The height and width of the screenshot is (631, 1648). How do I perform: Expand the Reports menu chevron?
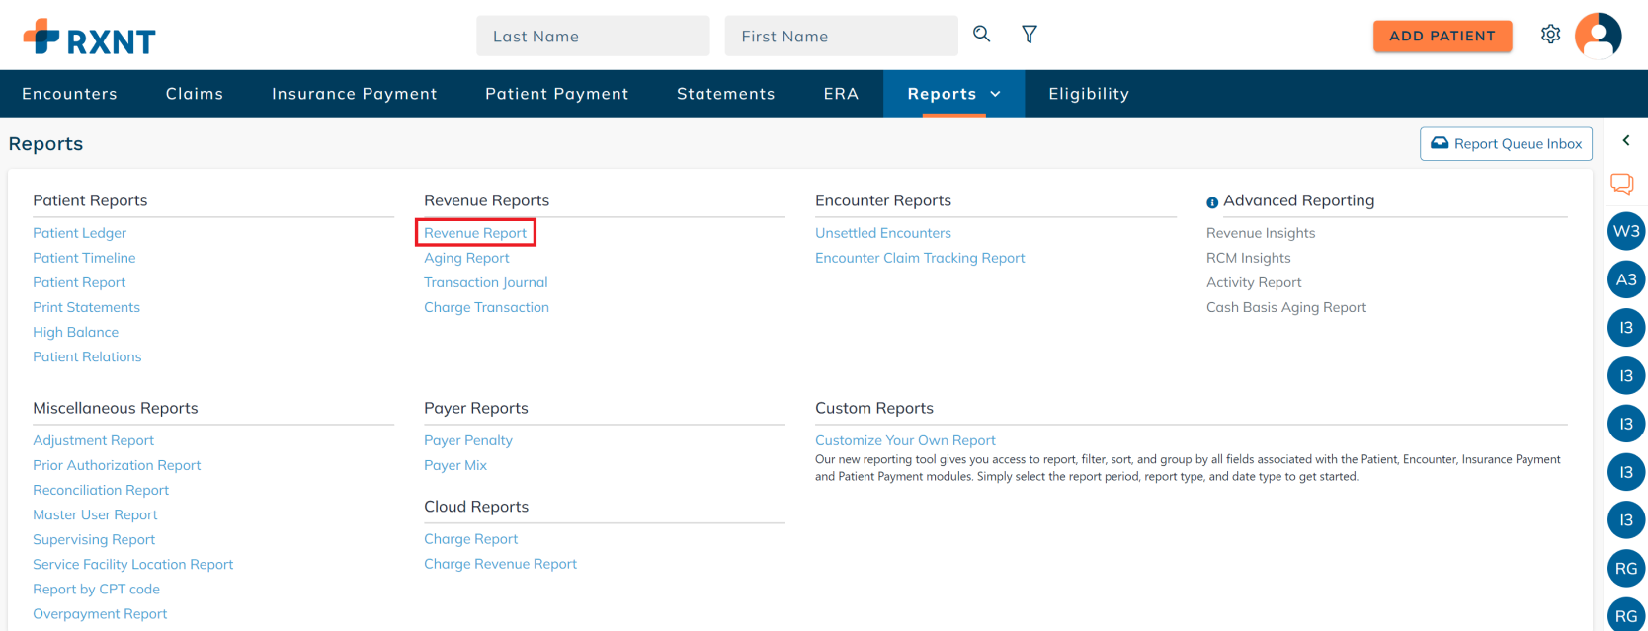[x=995, y=94]
